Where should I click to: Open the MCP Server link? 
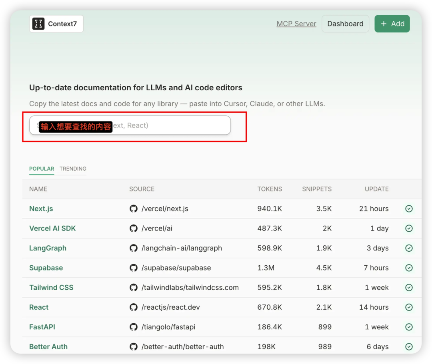(296, 24)
